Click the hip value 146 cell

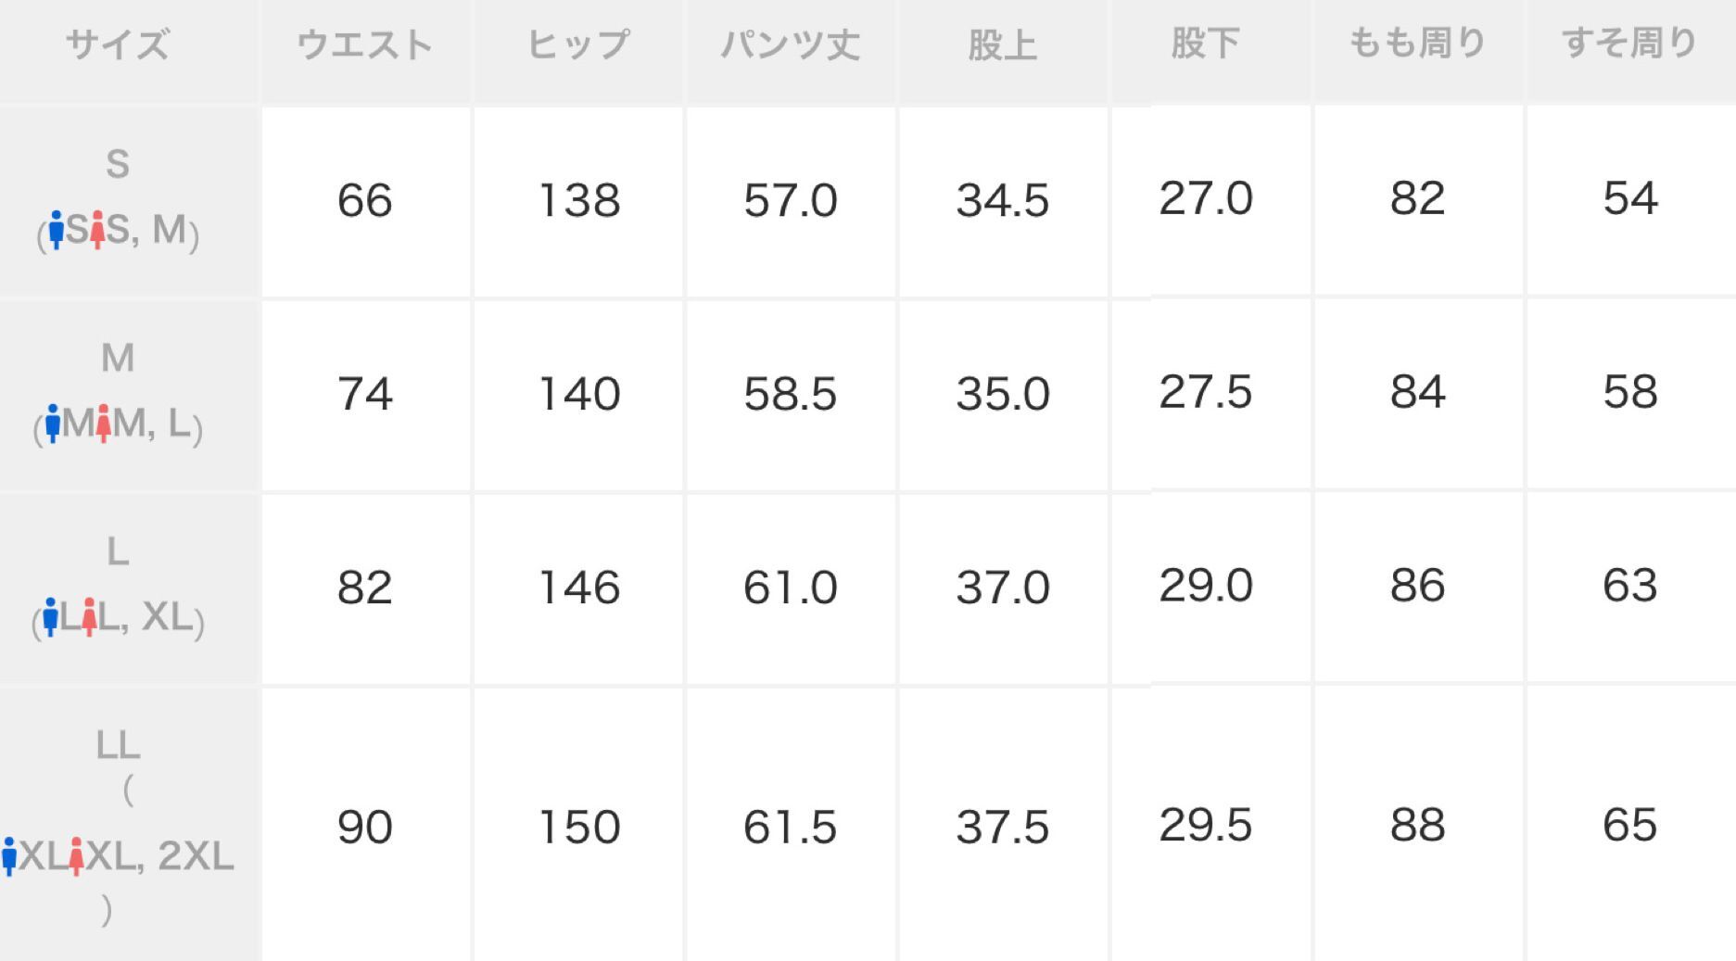579,588
